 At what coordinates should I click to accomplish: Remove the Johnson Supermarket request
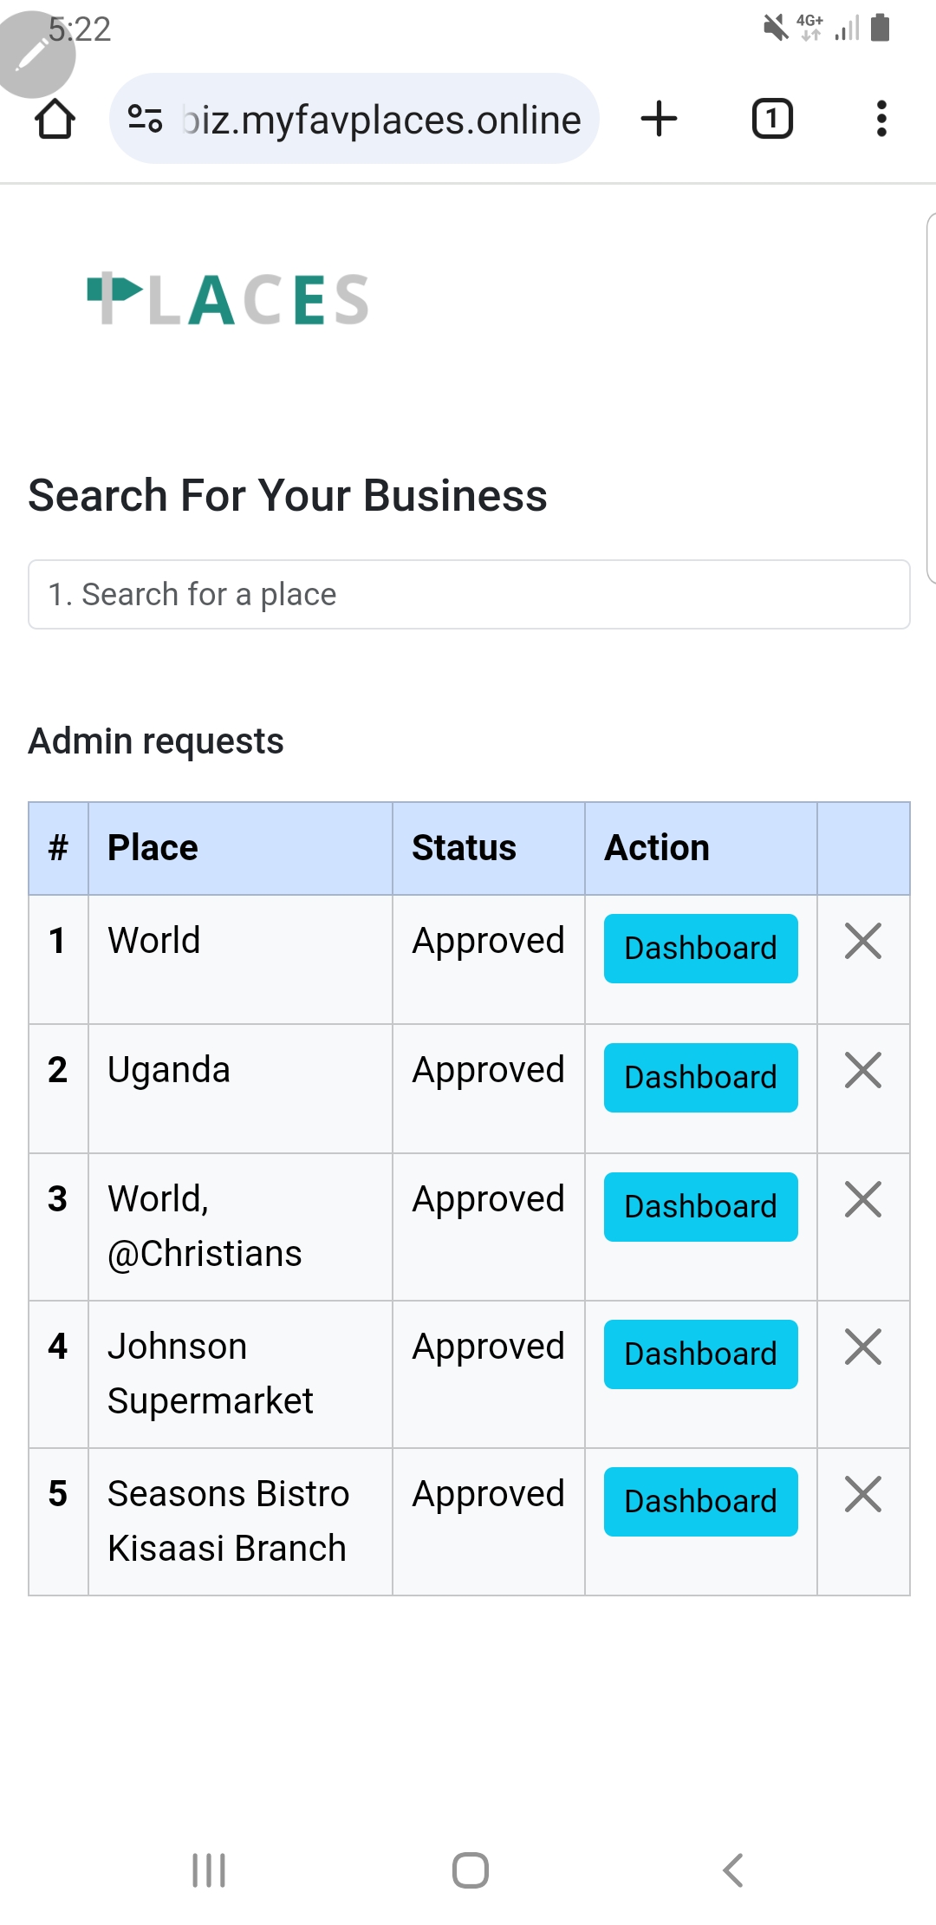[863, 1347]
